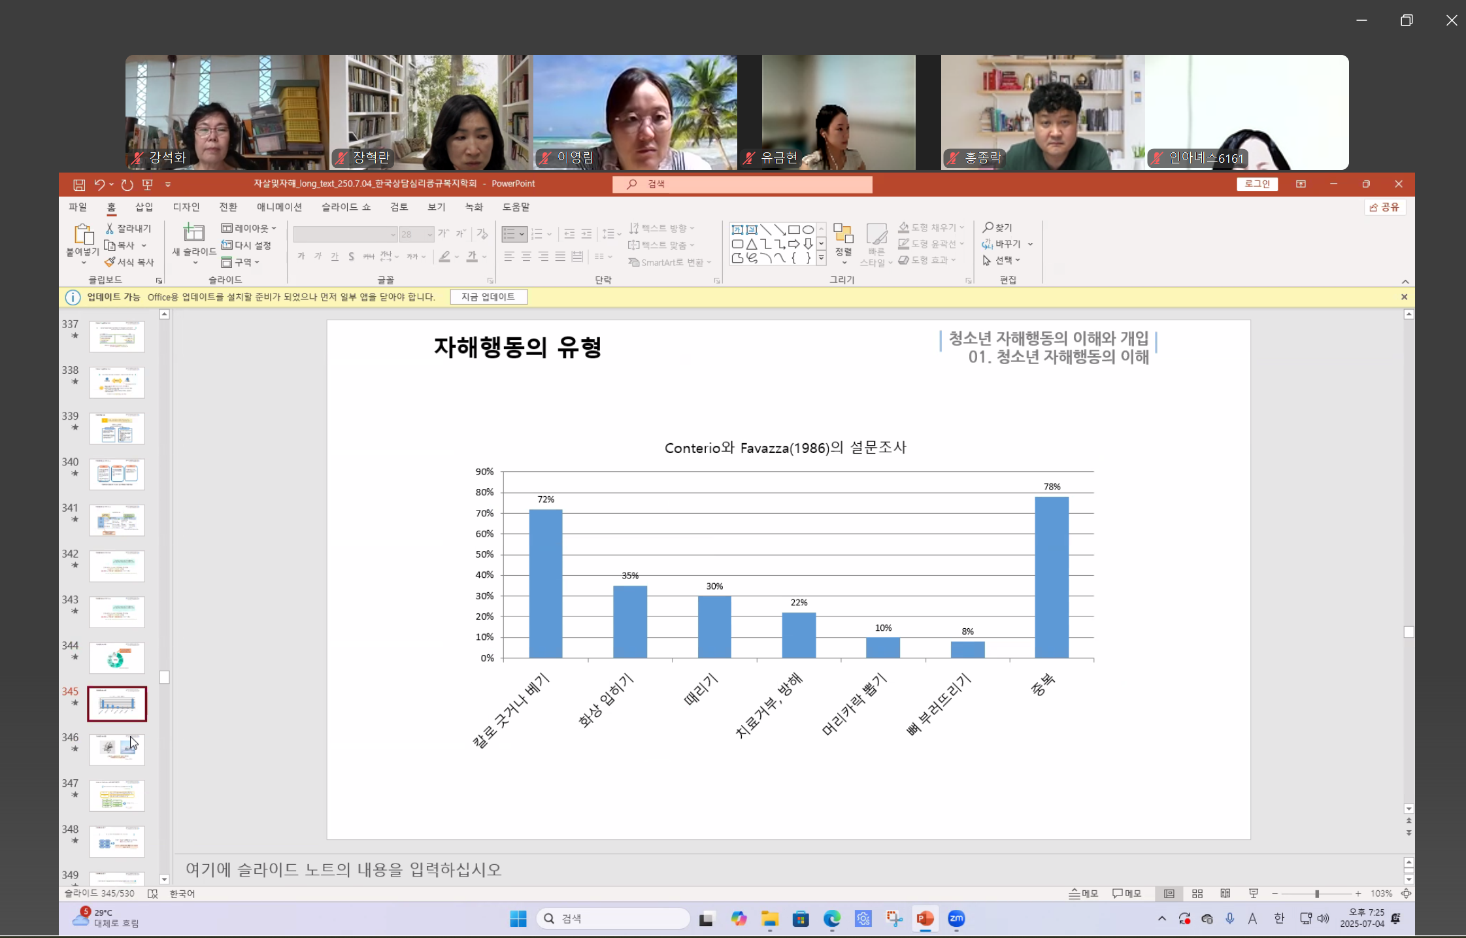Click the Save icon in the quick access toolbar
This screenshot has width=1466, height=938.
pyautogui.click(x=79, y=185)
